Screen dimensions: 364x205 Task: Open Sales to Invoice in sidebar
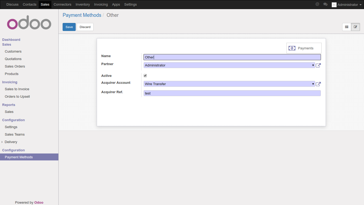29,89
